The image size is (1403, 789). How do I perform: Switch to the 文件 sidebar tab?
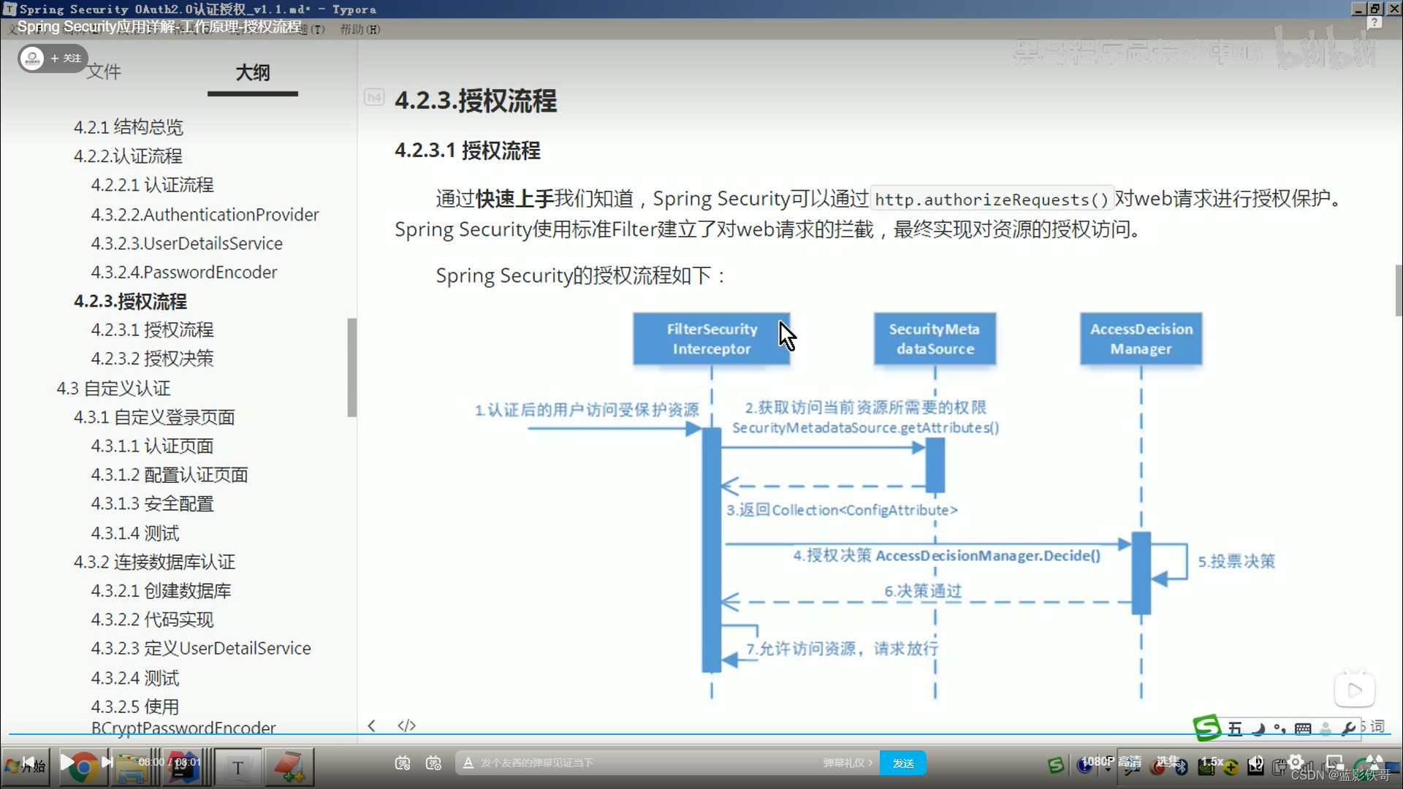tap(104, 72)
